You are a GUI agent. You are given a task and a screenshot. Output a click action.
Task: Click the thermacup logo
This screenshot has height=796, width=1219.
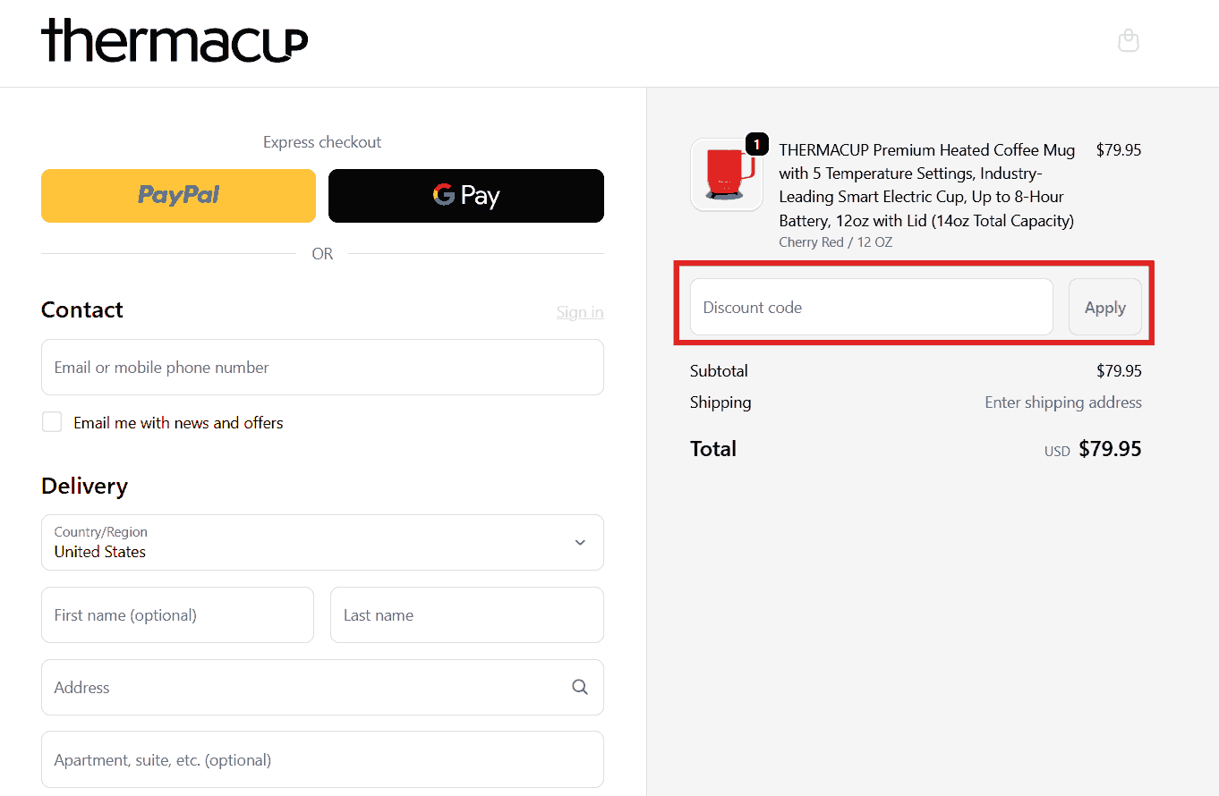pos(175,41)
